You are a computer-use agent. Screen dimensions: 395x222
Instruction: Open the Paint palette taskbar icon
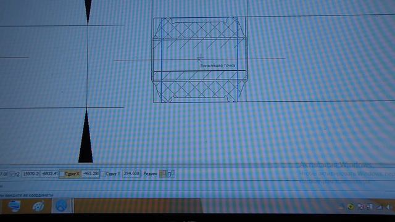click(x=38, y=206)
